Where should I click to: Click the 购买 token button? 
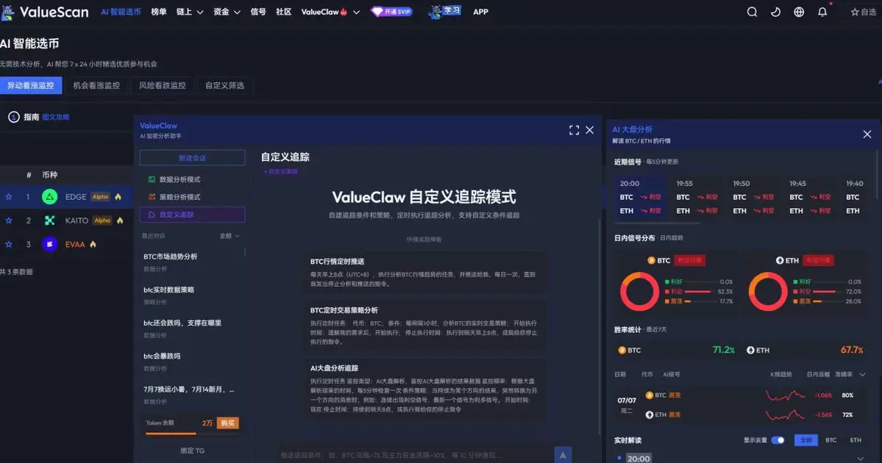pyautogui.click(x=228, y=423)
